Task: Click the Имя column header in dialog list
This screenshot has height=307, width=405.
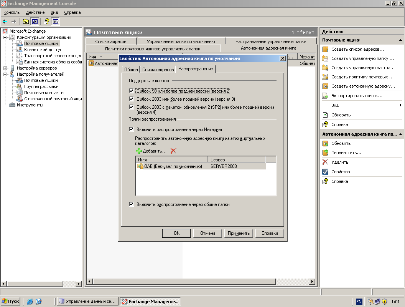Action: coord(172,160)
